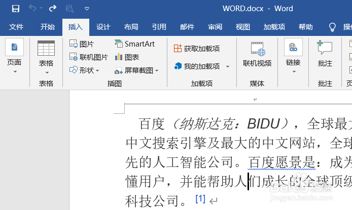Click the 形状 shapes icon

point(74,70)
